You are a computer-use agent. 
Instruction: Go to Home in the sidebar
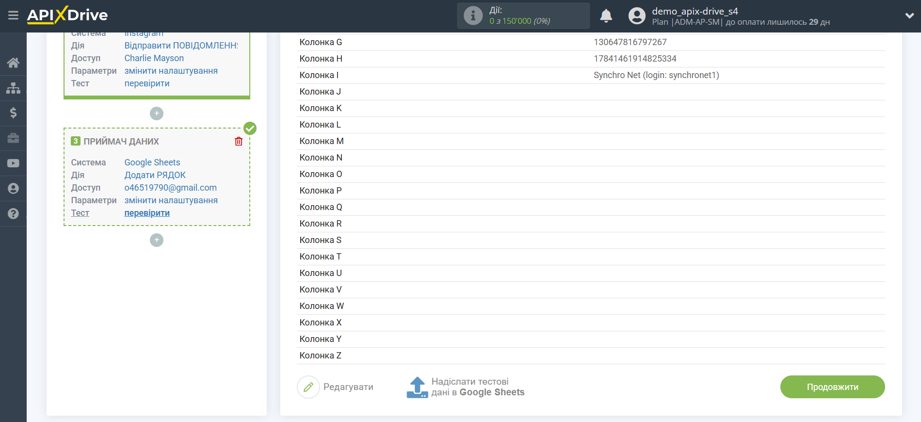pyautogui.click(x=13, y=63)
